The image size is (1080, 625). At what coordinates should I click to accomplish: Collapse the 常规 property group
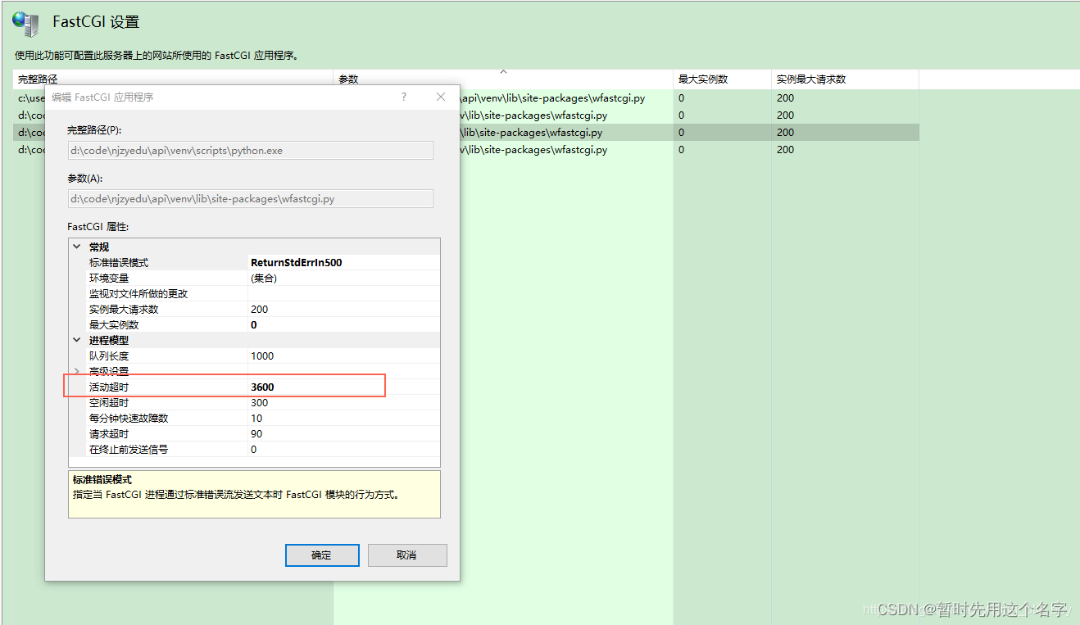(77, 247)
